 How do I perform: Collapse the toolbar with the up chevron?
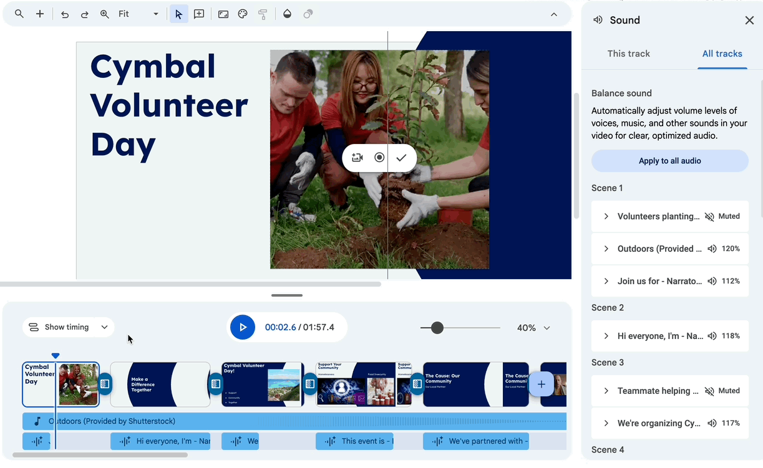[x=553, y=14]
